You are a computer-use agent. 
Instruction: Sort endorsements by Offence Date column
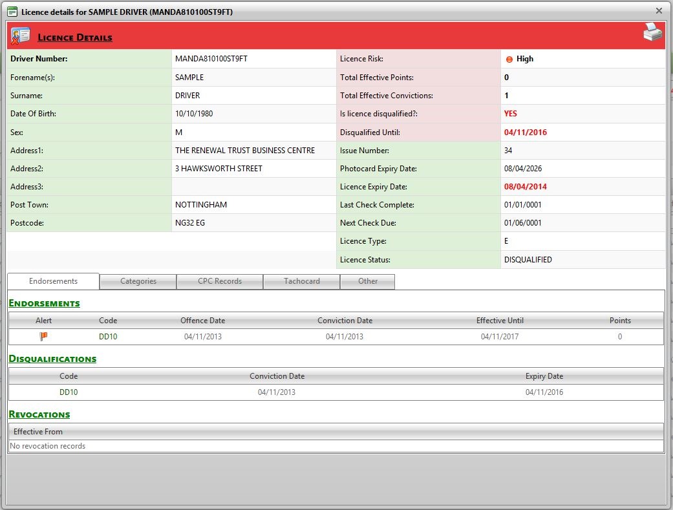point(202,321)
